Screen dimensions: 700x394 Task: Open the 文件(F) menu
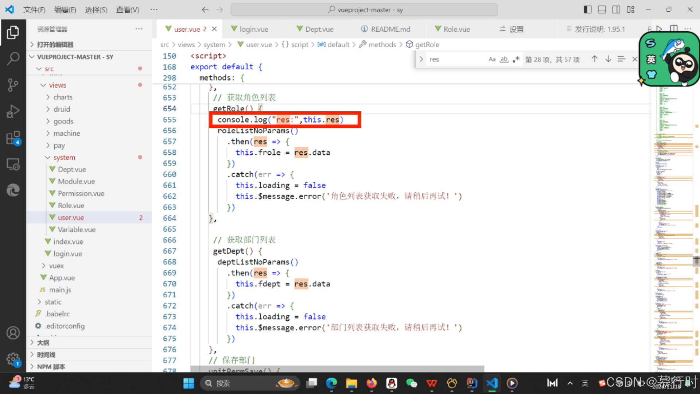coord(34,10)
